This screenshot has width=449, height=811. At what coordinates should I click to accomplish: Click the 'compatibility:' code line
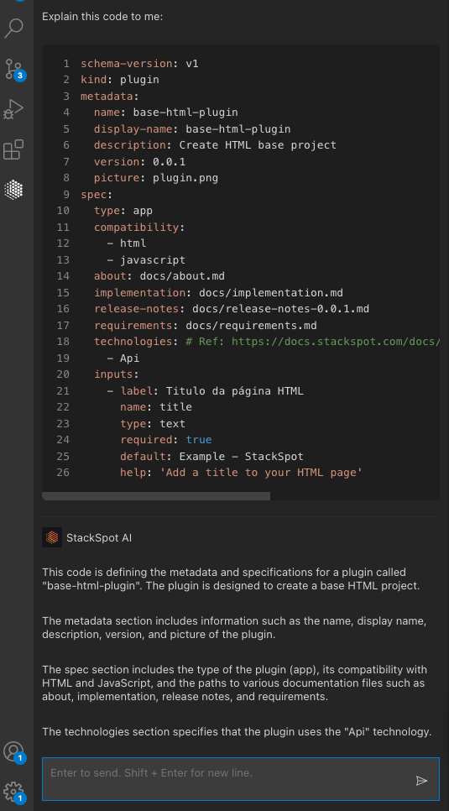click(x=139, y=227)
